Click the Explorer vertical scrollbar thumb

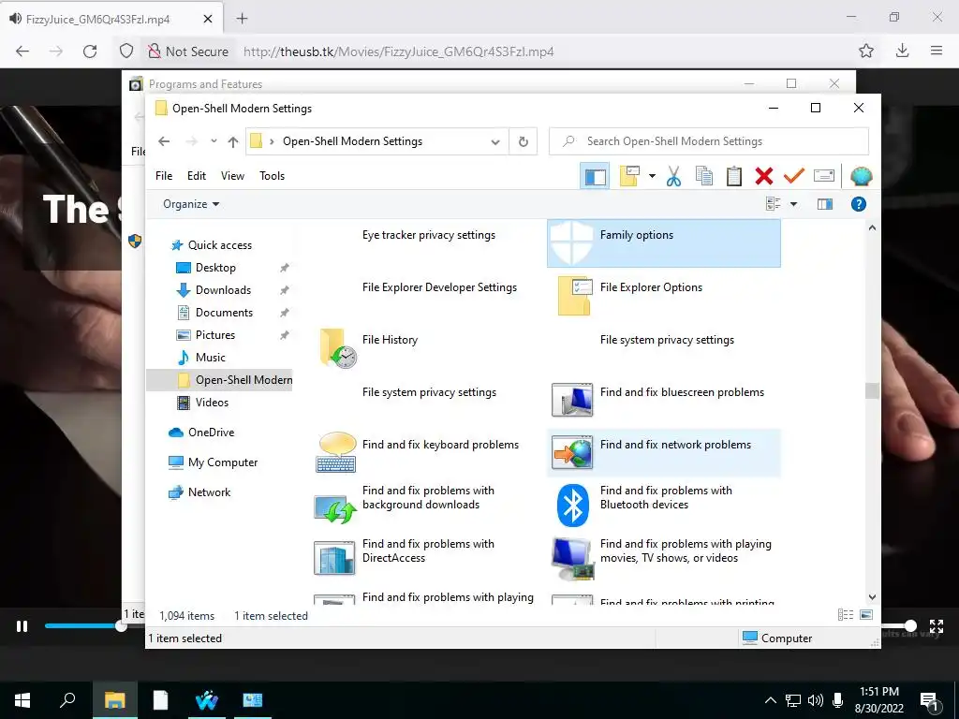point(872,390)
